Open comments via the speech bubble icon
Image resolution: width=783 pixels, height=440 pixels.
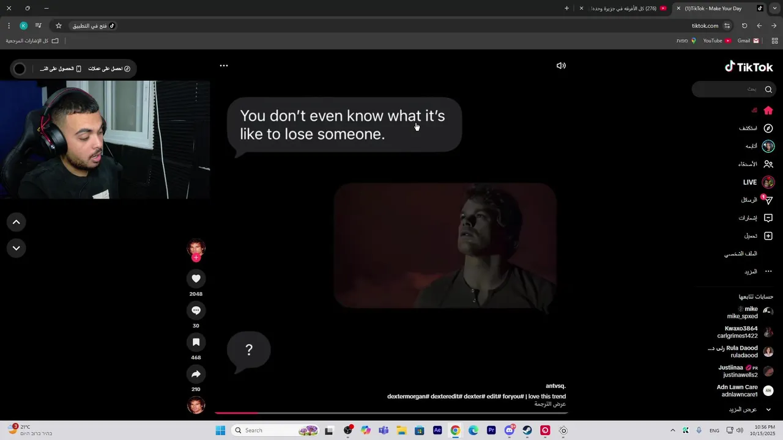(196, 310)
